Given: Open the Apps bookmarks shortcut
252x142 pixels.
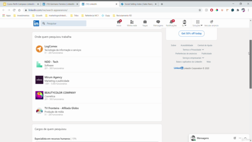Looking at the screenshot, I should (x=6, y=16).
